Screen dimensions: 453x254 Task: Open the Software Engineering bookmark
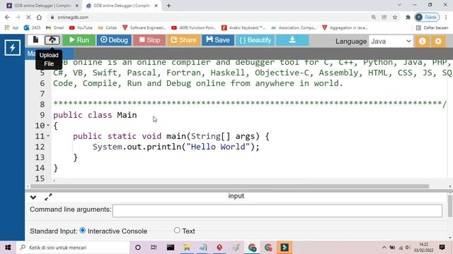tap(144, 28)
